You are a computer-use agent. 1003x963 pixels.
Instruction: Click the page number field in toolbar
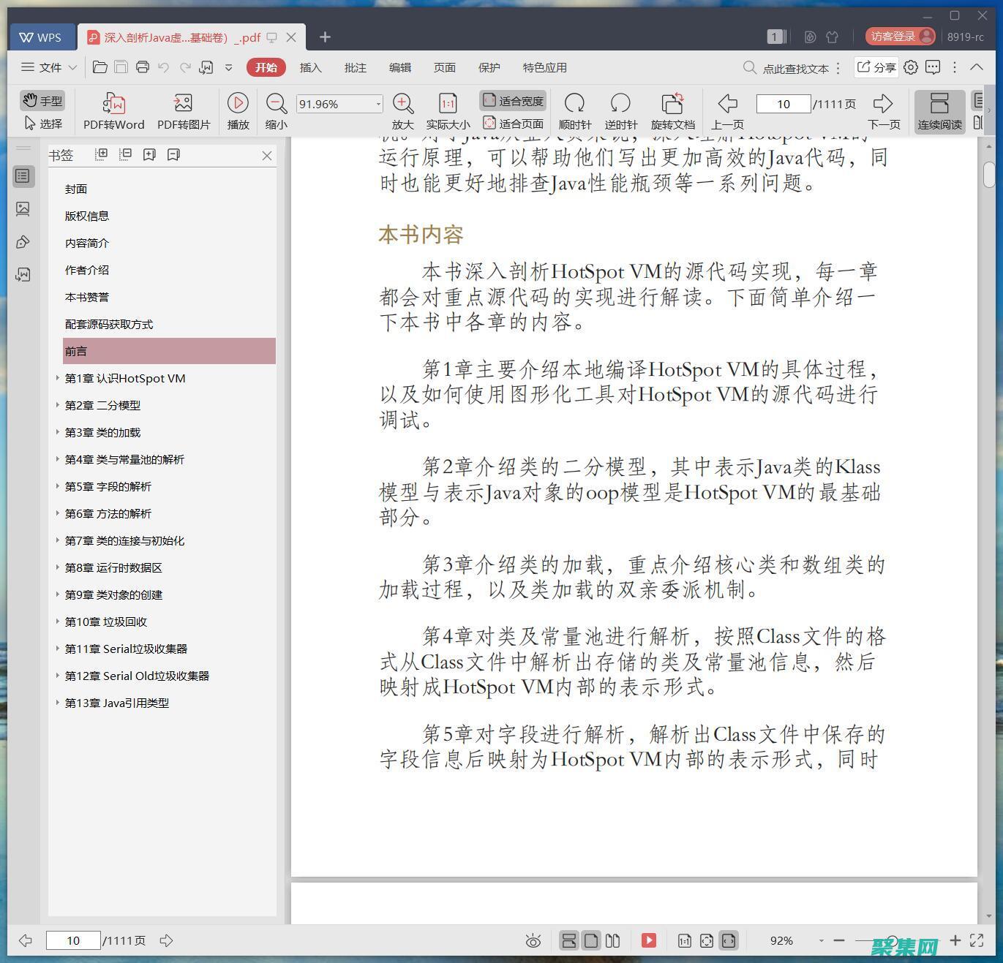[783, 104]
